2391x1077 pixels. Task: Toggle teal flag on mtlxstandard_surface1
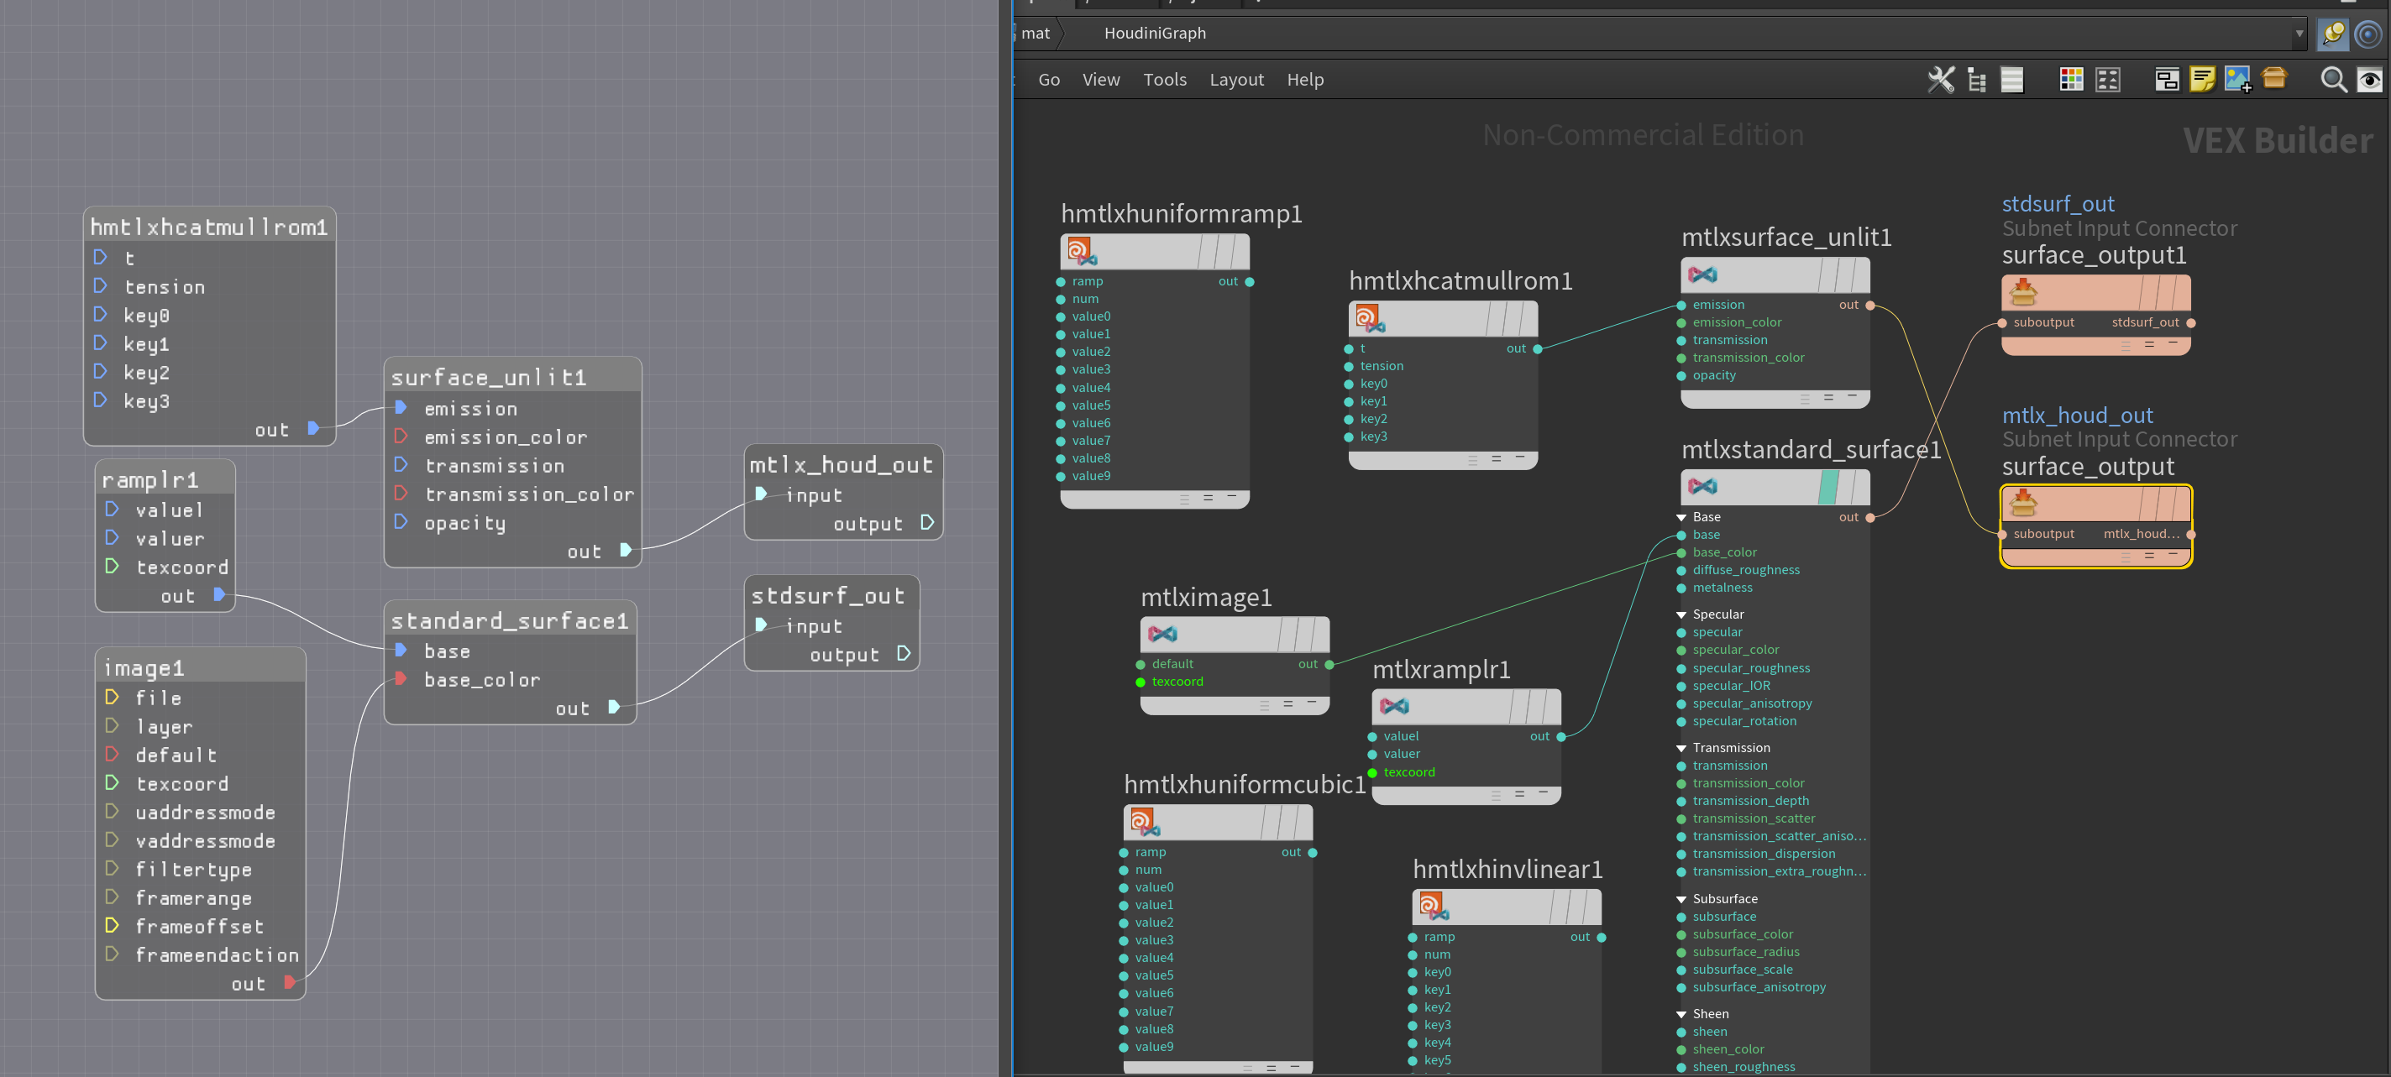tap(1828, 487)
